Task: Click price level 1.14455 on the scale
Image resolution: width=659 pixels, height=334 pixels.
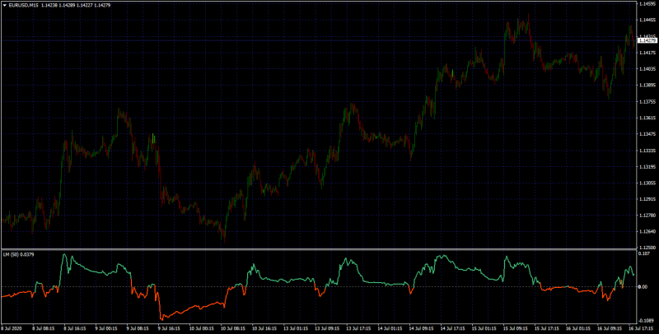Action: click(647, 20)
